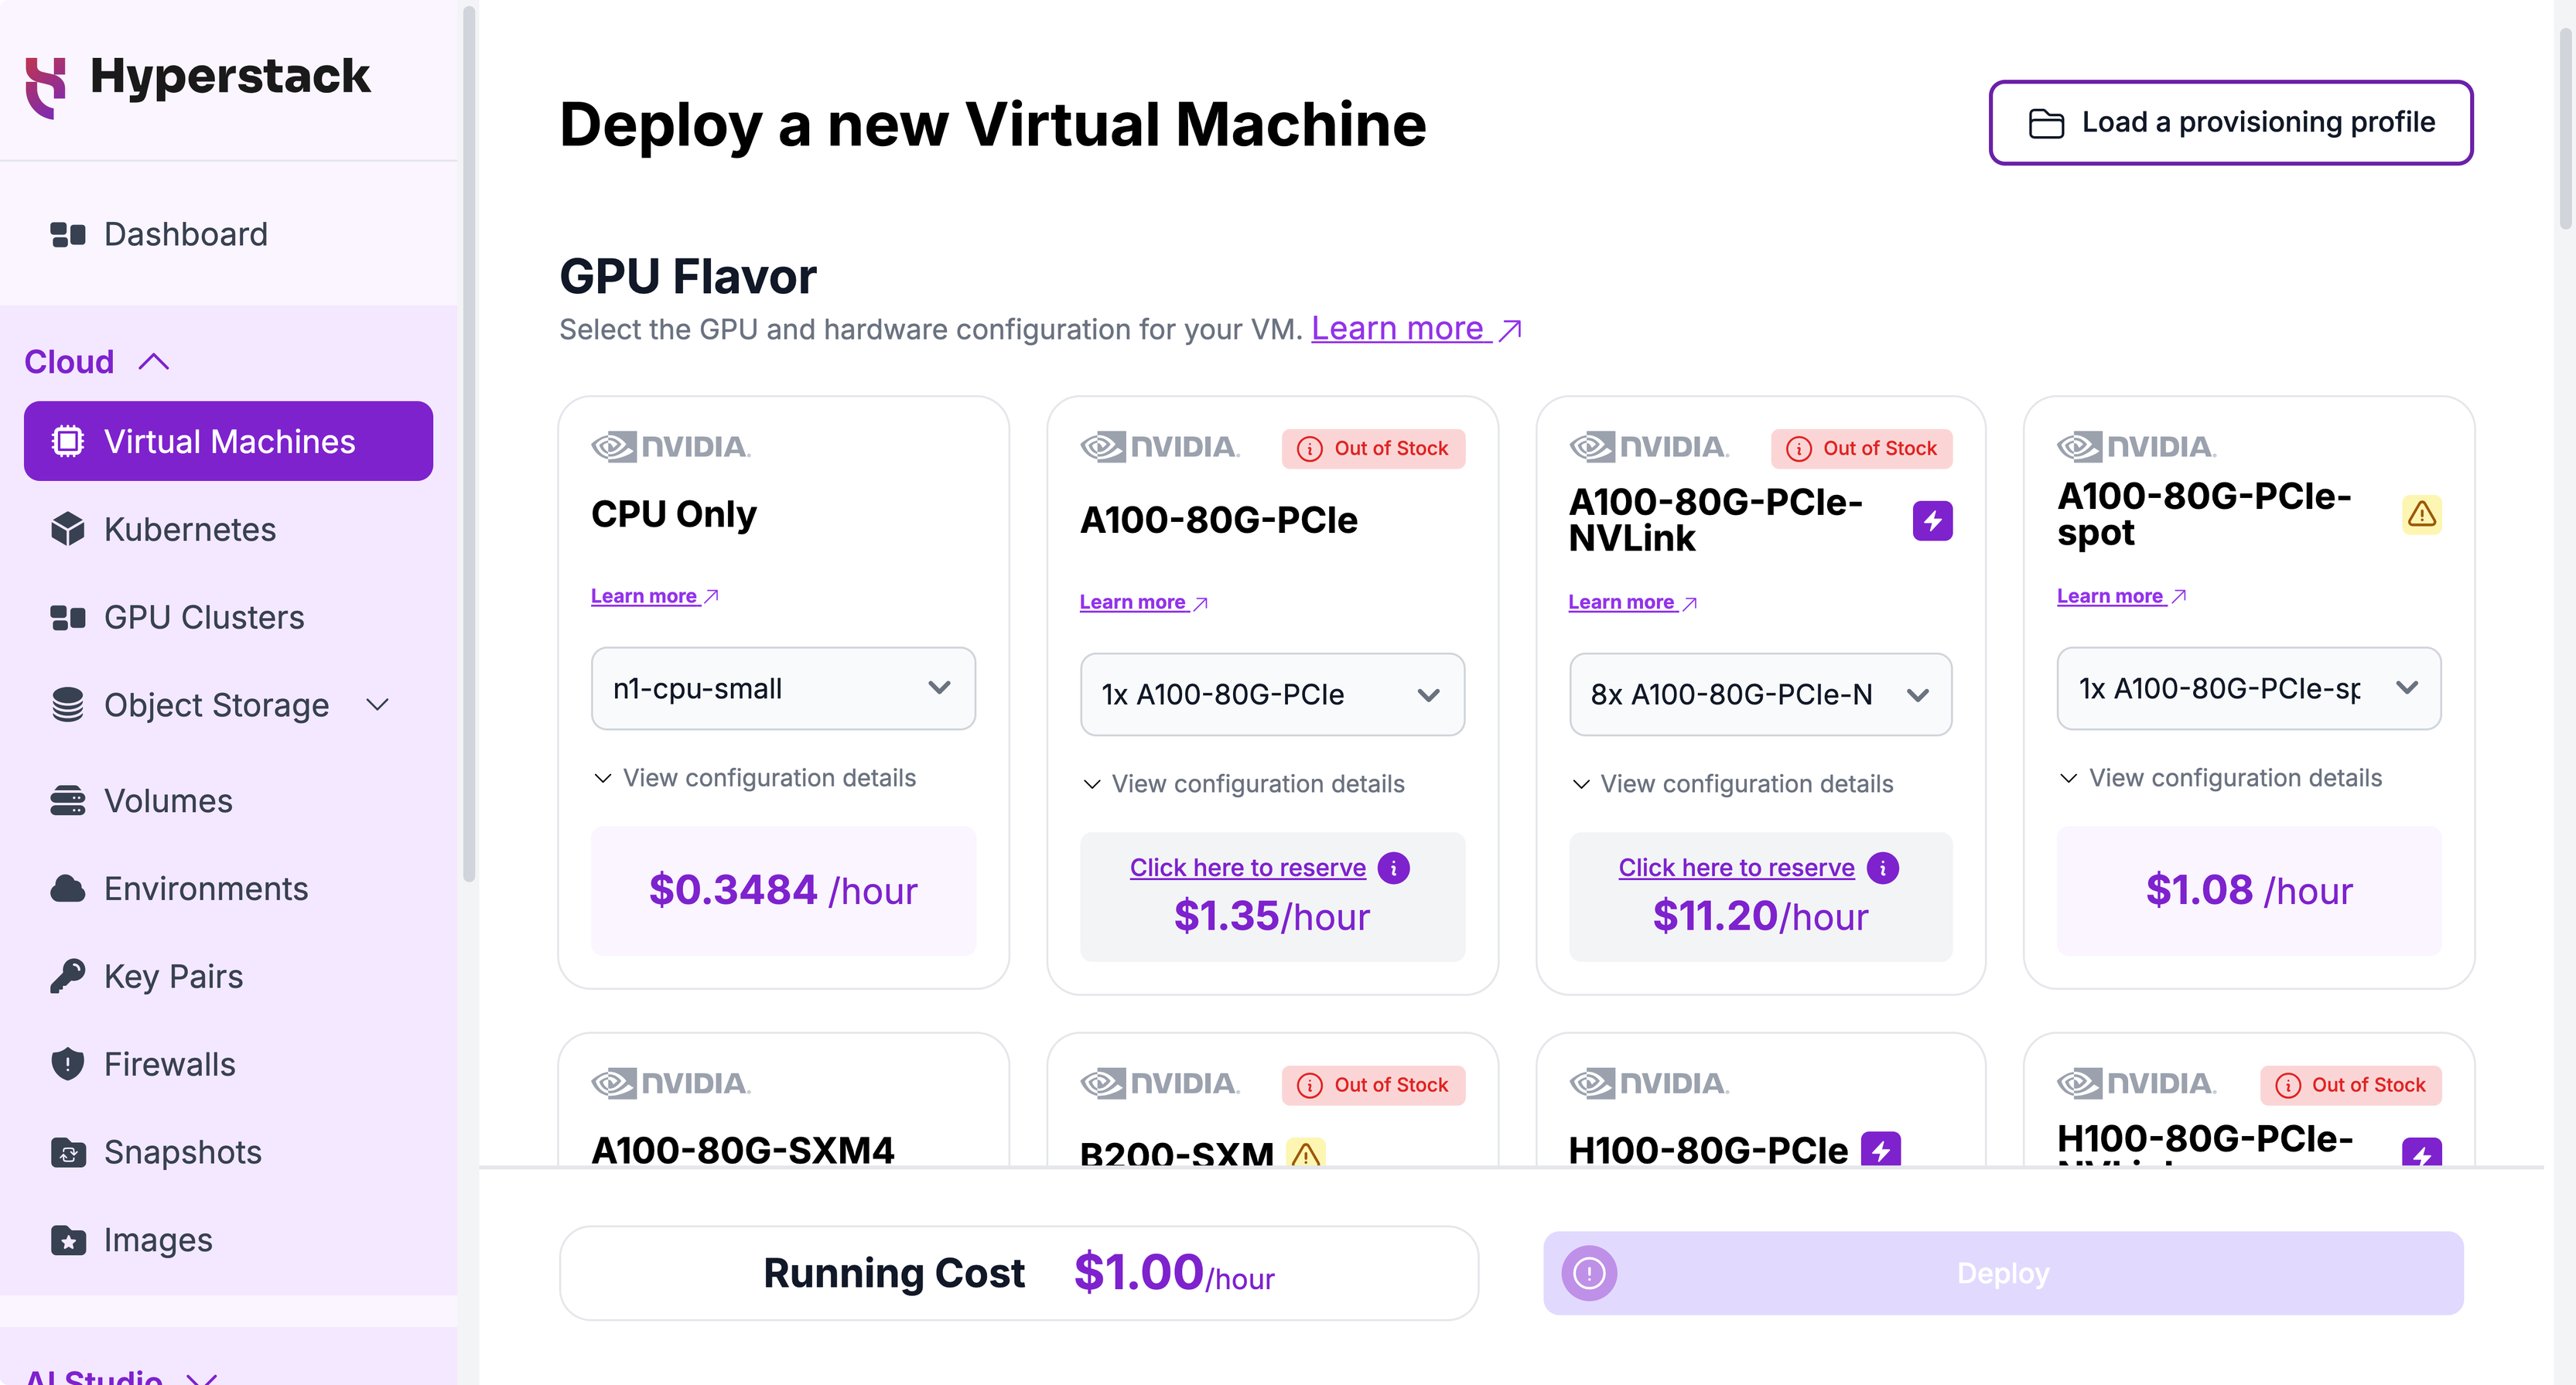The image size is (2576, 1385).
Task: Click the Hyperstack logo icon
Action: tap(45, 87)
